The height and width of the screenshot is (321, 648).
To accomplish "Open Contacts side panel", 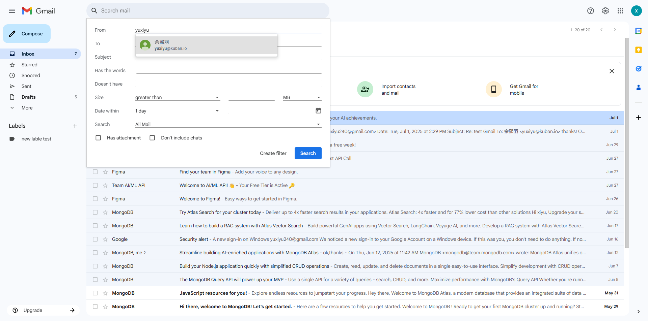I will coord(639,88).
